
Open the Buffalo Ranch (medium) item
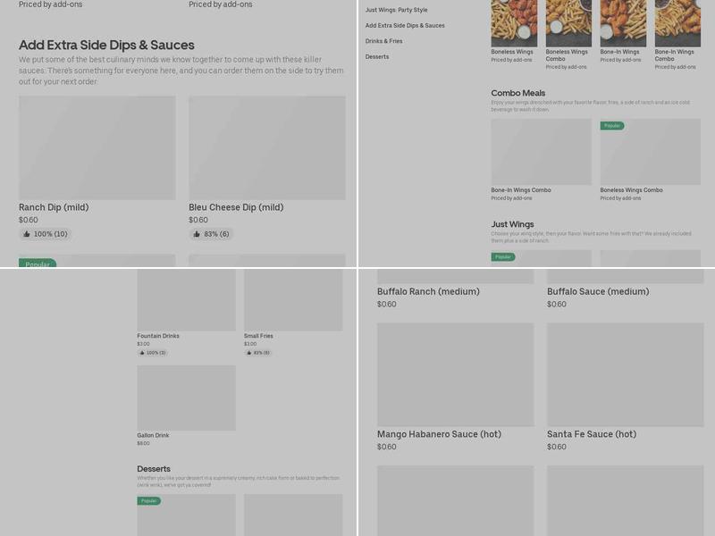(428, 291)
